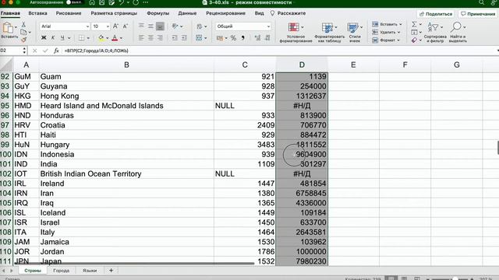Switch to the Вставка ribbon tab
This screenshot has width=499, height=280.
[37, 13]
